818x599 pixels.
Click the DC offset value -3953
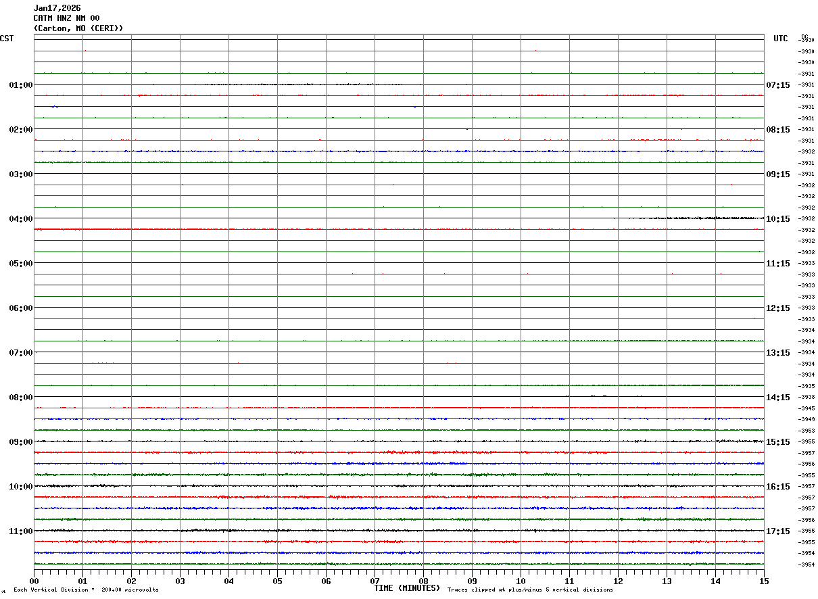(807, 431)
